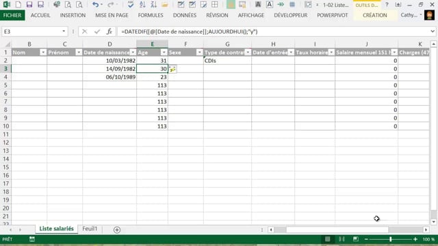Save the workbook with the first floppy icon
Image resolution: width=438 pixels, height=246 pixels.
coord(29,5)
